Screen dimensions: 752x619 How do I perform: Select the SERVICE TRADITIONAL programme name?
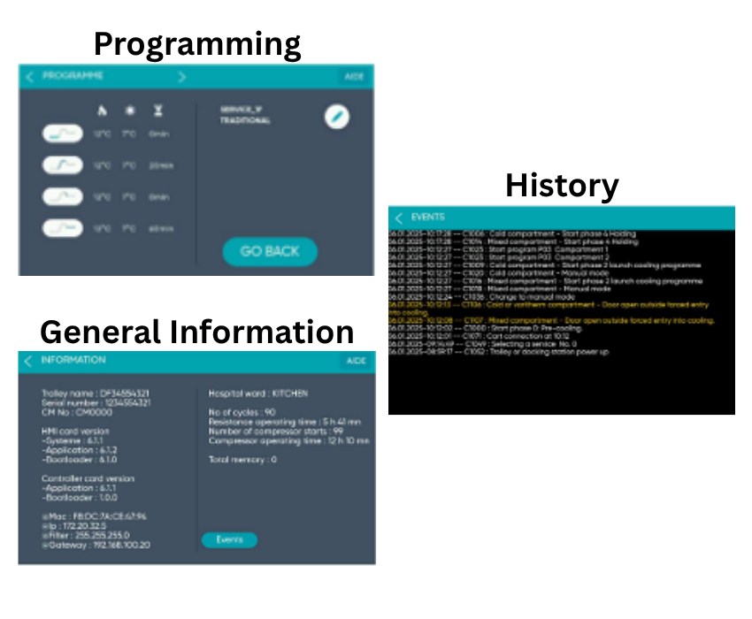point(245,115)
